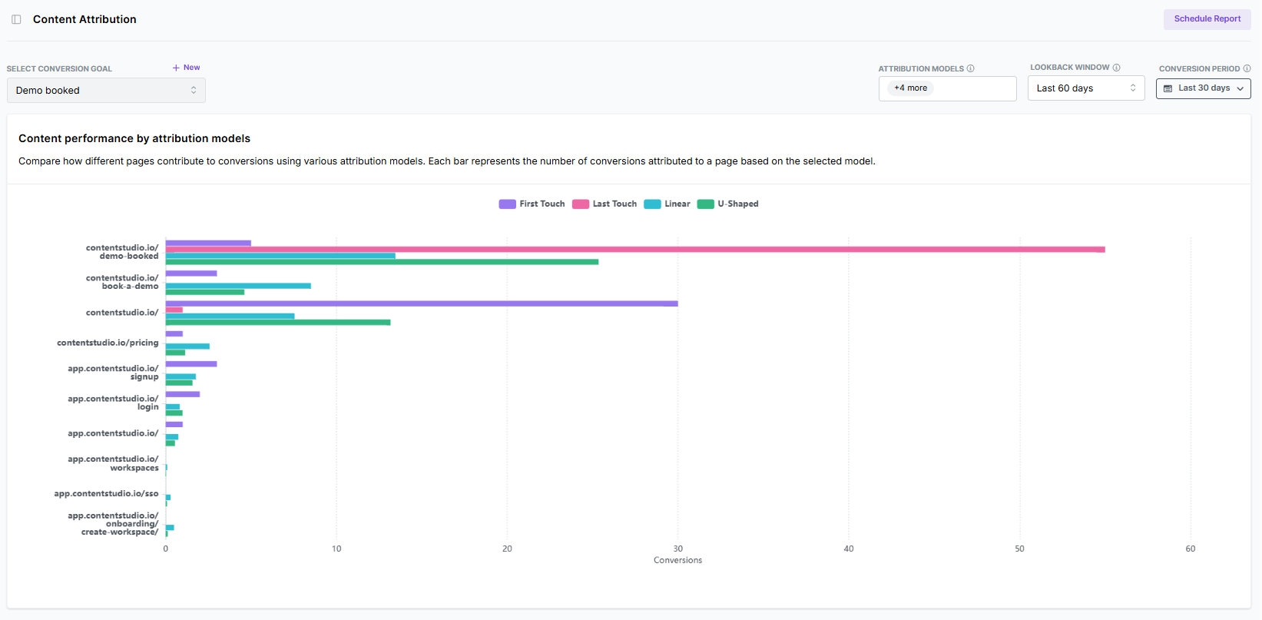Toggle Linear legend series

click(x=667, y=204)
